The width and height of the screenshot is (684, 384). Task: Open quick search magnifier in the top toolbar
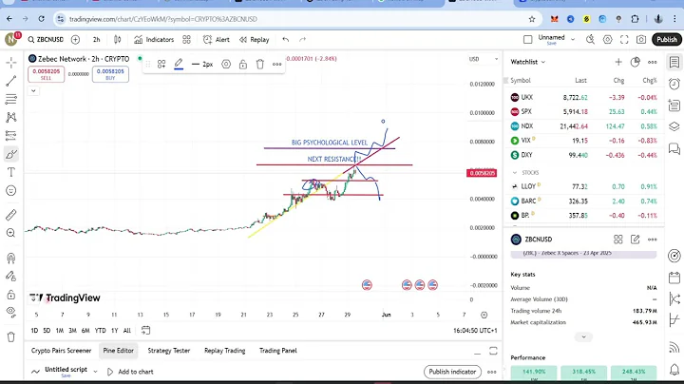(590, 39)
